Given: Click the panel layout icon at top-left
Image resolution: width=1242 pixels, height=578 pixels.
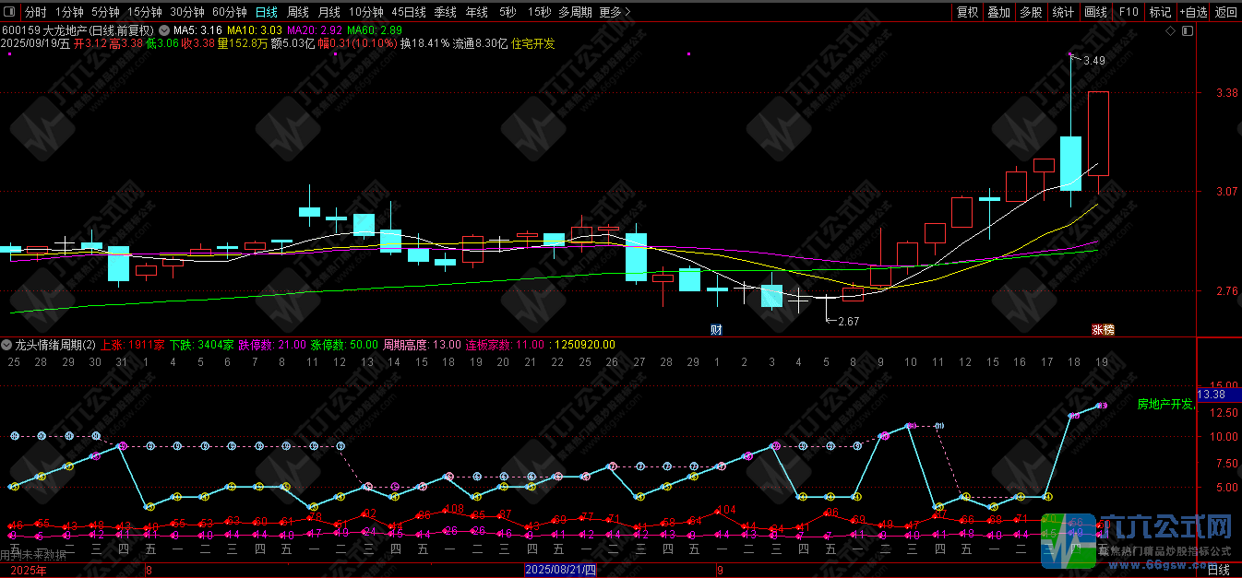Looking at the screenshot, I should tap(9, 12).
